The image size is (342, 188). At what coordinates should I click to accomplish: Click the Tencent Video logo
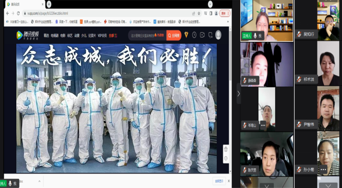tap(28, 35)
